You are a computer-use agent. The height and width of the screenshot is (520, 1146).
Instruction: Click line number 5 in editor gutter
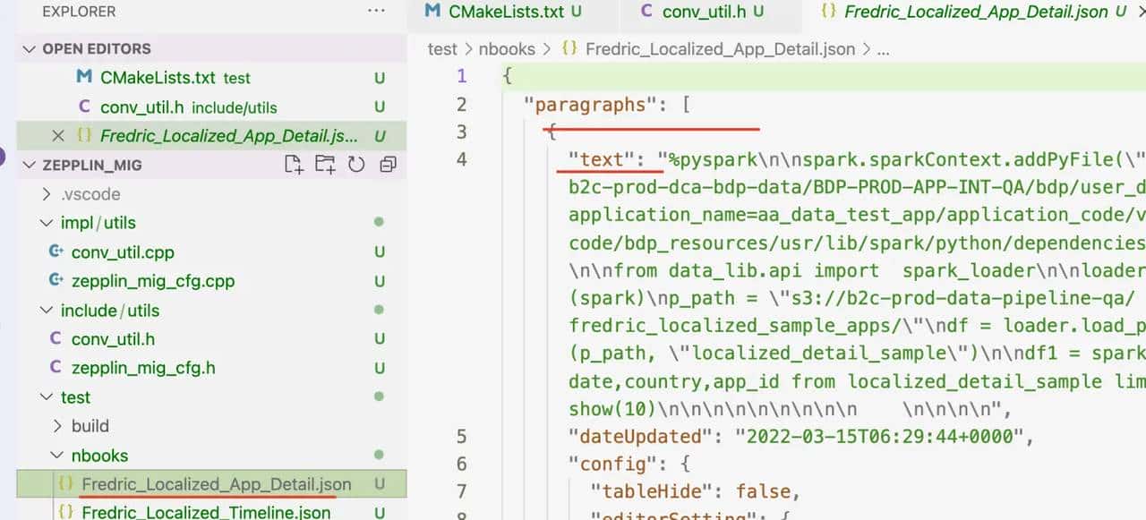[x=462, y=436]
